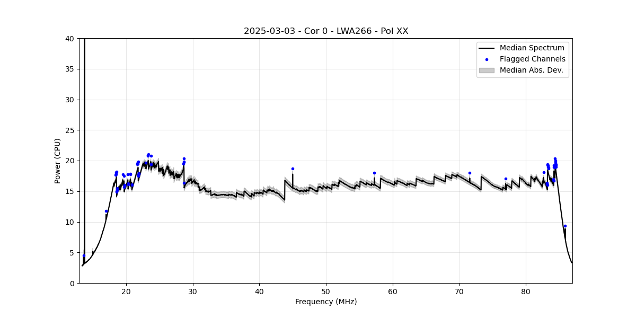The width and height of the screenshot is (636, 318).
Task: Click the flagged dot near 86 MHz
Action: [x=565, y=226]
